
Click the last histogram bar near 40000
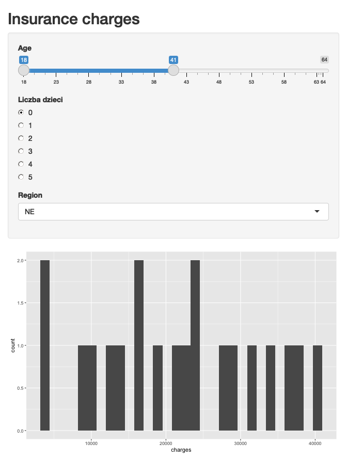point(318,388)
